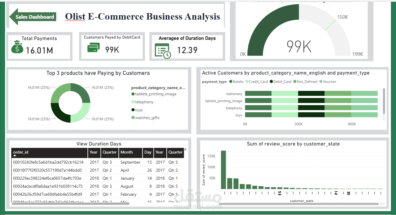
Task: Click order 00018f77f2f0320c557190d7a144bdd3
Action: coord(48,170)
